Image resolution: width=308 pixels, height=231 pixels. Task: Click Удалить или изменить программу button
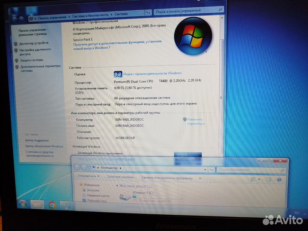[167, 178]
